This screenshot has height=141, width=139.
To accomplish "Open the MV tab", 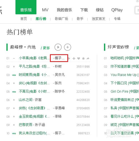I will [x=45, y=10].
